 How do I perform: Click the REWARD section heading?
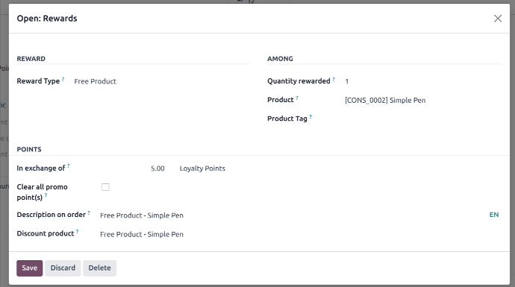(31, 59)
